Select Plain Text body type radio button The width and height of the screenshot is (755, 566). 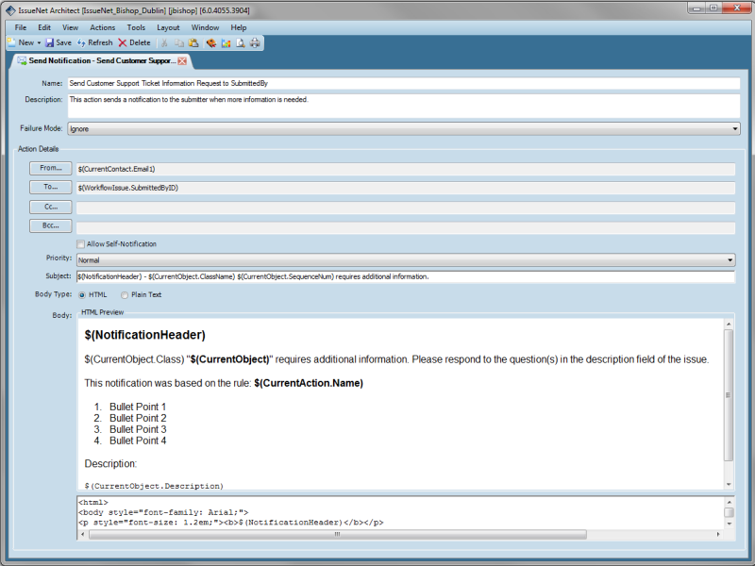pyautogui.click(x=125, y=295)
